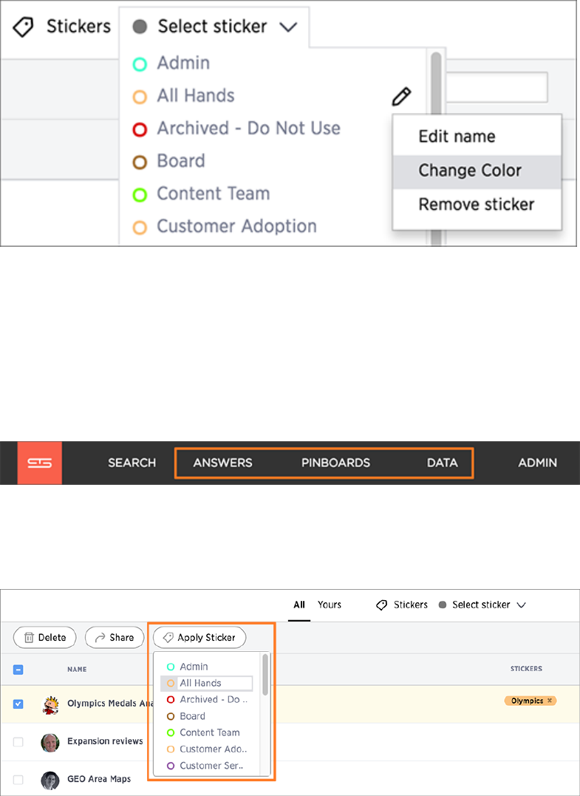
Task: Click the red circle of Archived - Do Not Use
Action: (140, 129)
